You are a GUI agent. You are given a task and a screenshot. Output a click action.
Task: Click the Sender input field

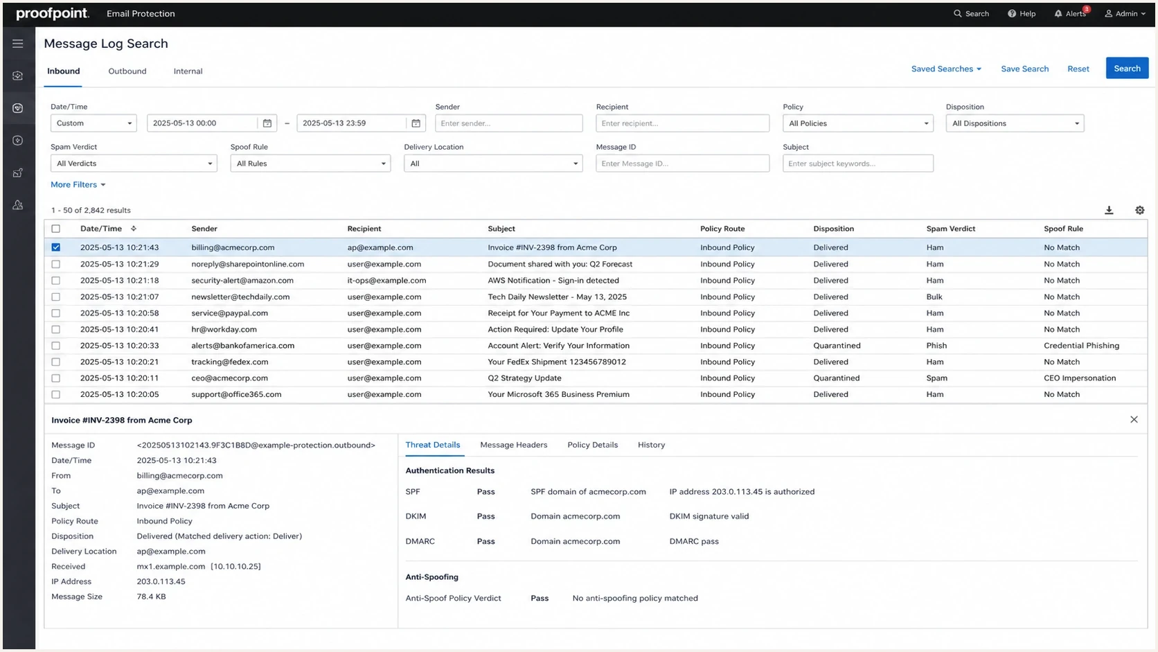pyautogui.click(x=509, y=123)
